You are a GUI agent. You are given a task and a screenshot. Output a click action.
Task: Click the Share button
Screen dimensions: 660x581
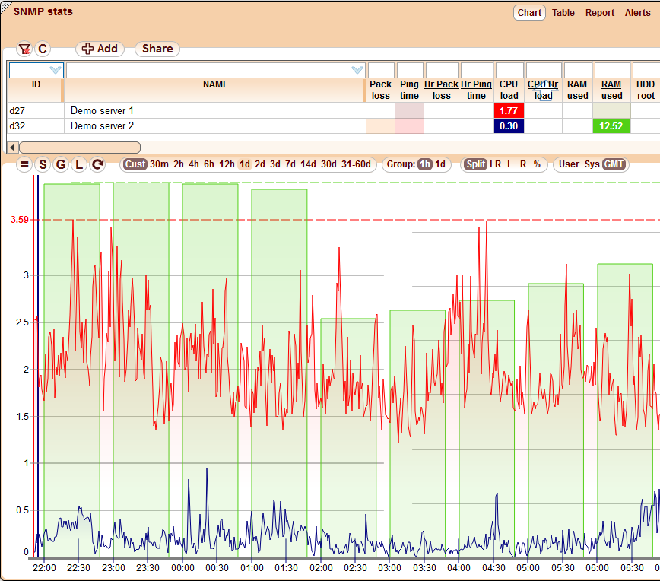[157, 49]
